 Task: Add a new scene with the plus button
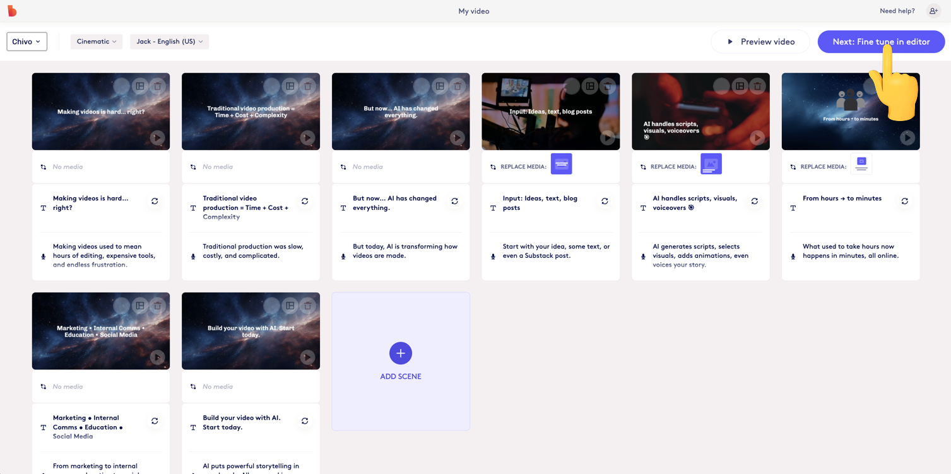point(401,353)
